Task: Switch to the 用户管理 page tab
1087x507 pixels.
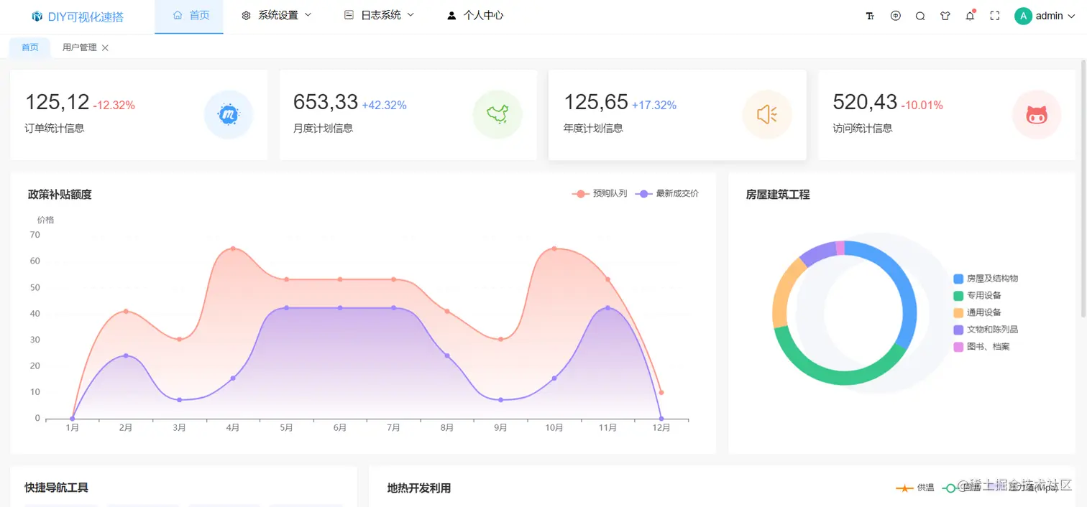Action: (x=79, y=47)
